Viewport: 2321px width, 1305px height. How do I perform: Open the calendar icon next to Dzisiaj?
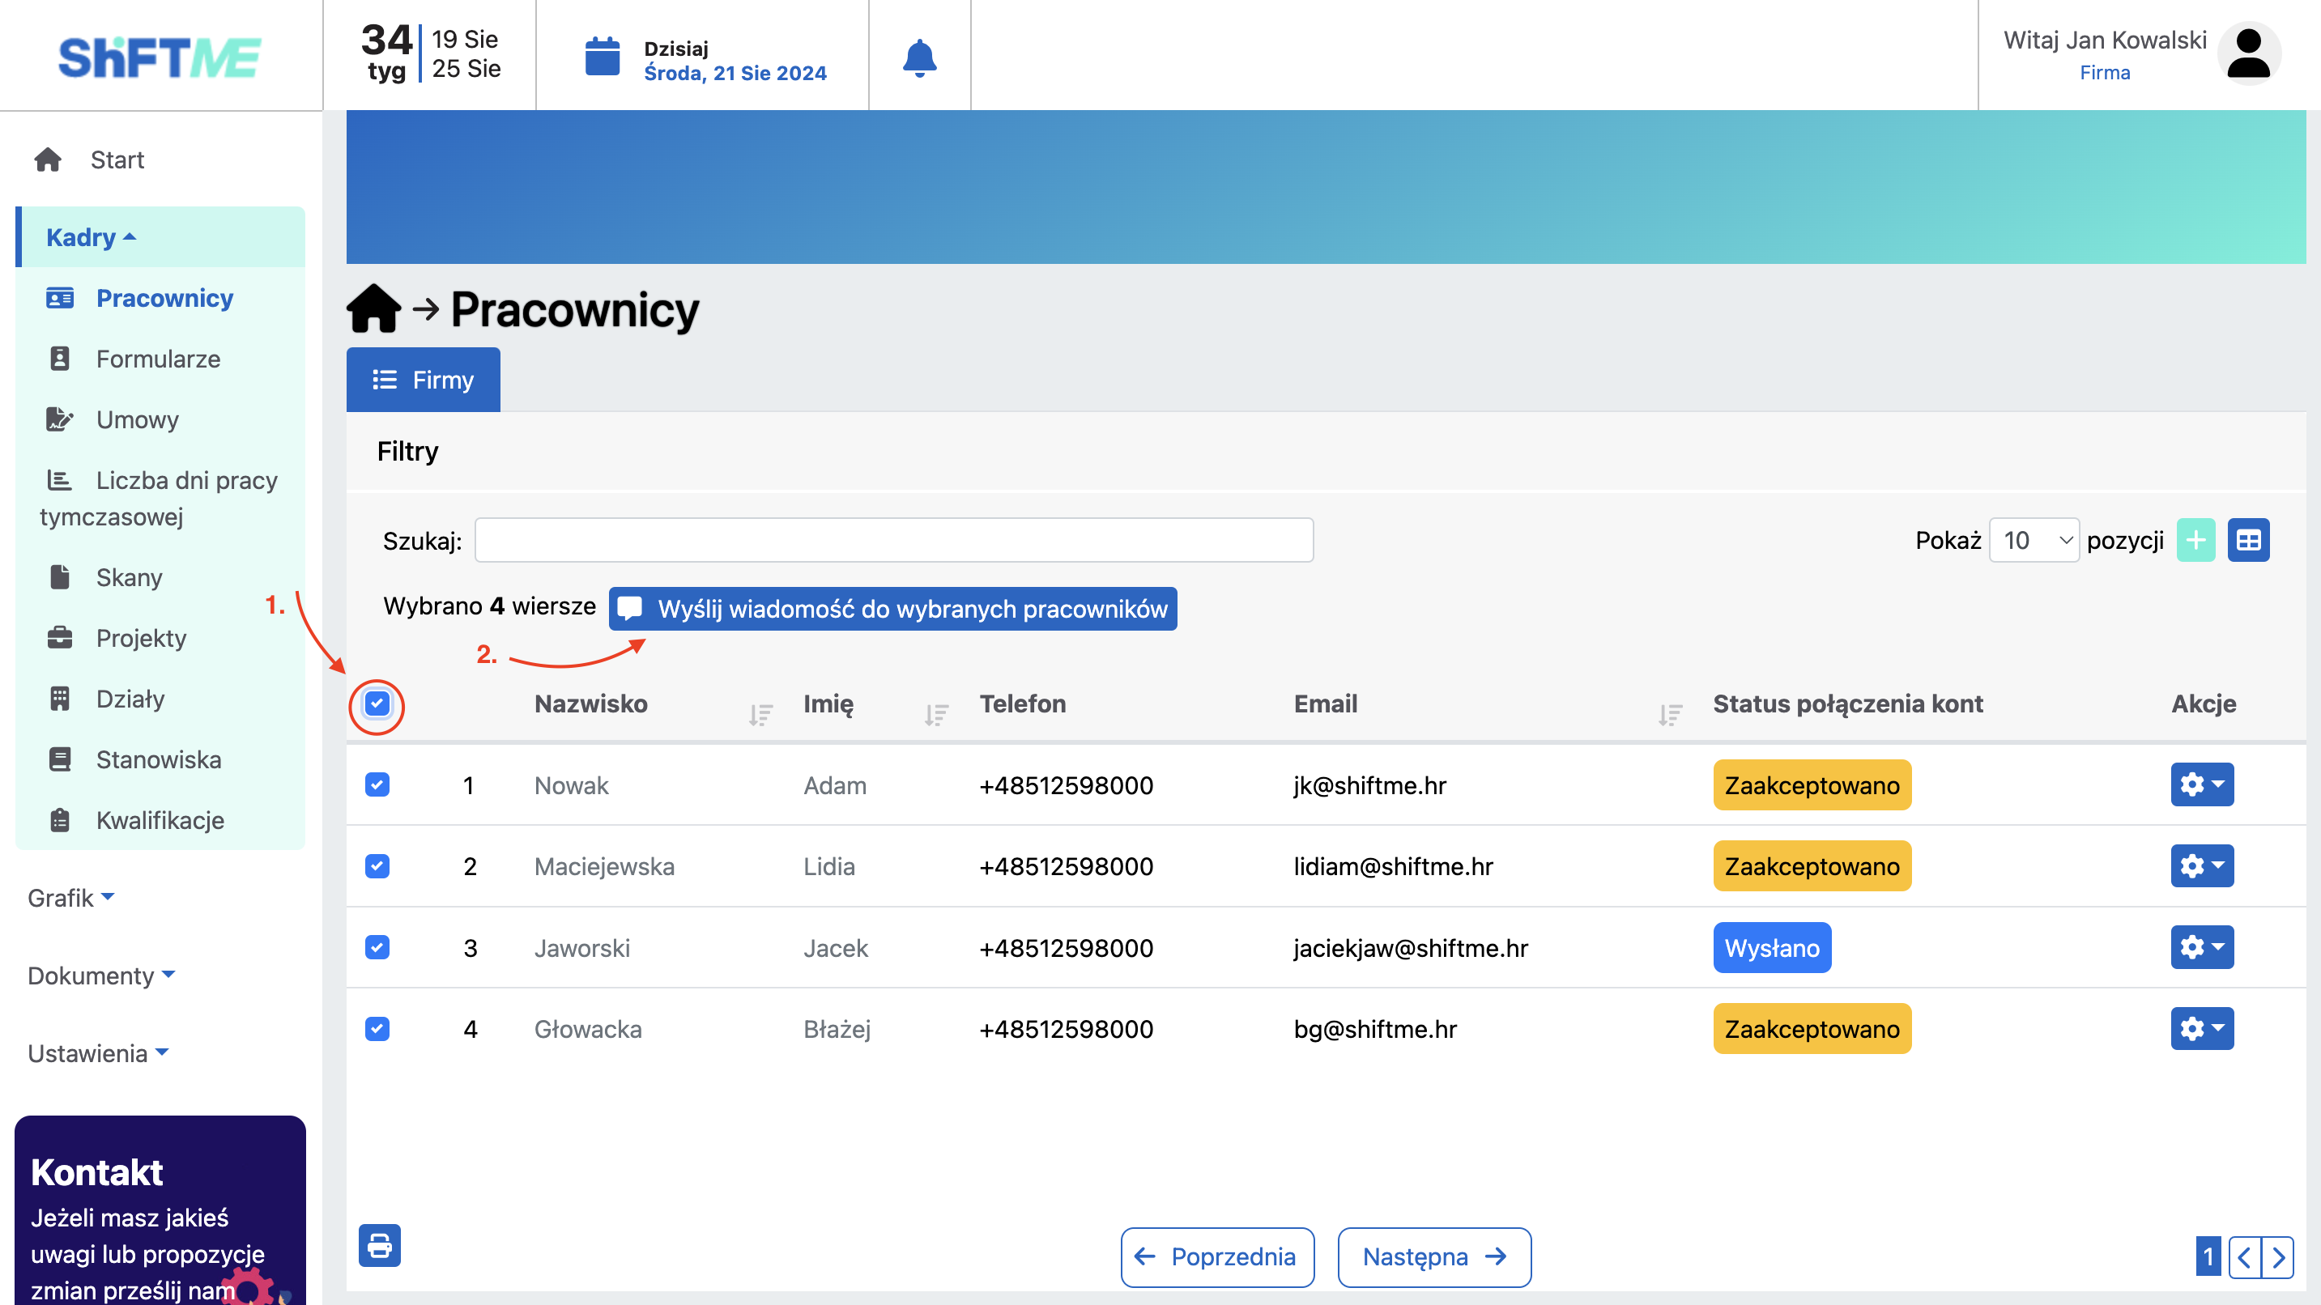[x=602, y=56]
